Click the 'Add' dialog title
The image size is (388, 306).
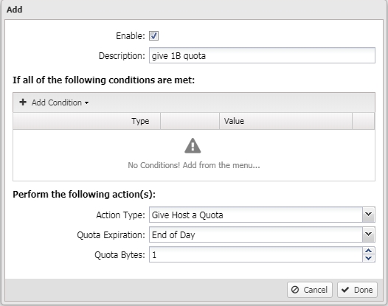[15, 10]
